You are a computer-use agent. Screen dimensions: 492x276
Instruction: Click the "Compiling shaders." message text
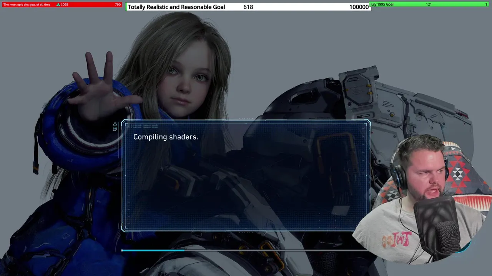[x=166, y=137]
